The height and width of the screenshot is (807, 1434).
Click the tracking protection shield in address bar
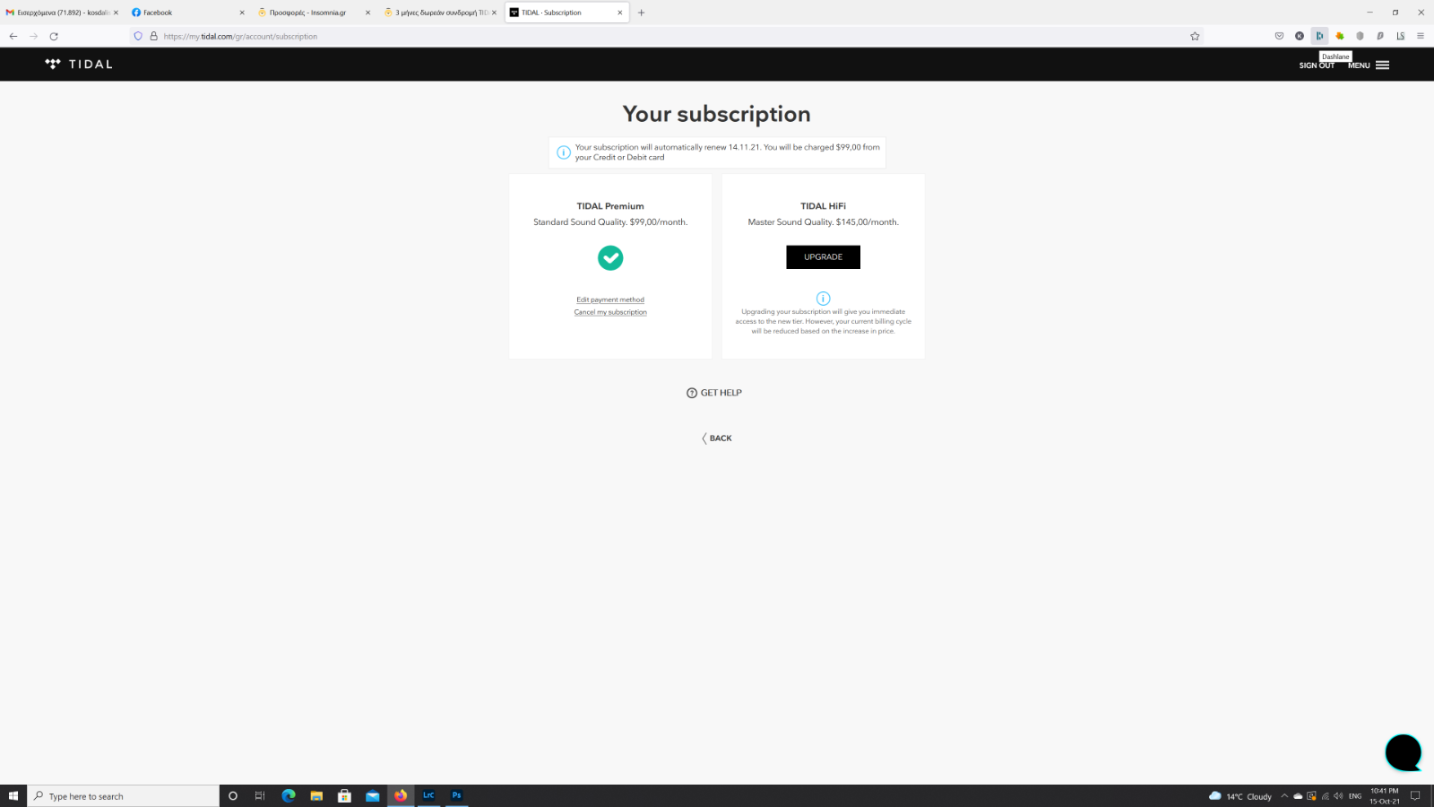coord(138,36)
